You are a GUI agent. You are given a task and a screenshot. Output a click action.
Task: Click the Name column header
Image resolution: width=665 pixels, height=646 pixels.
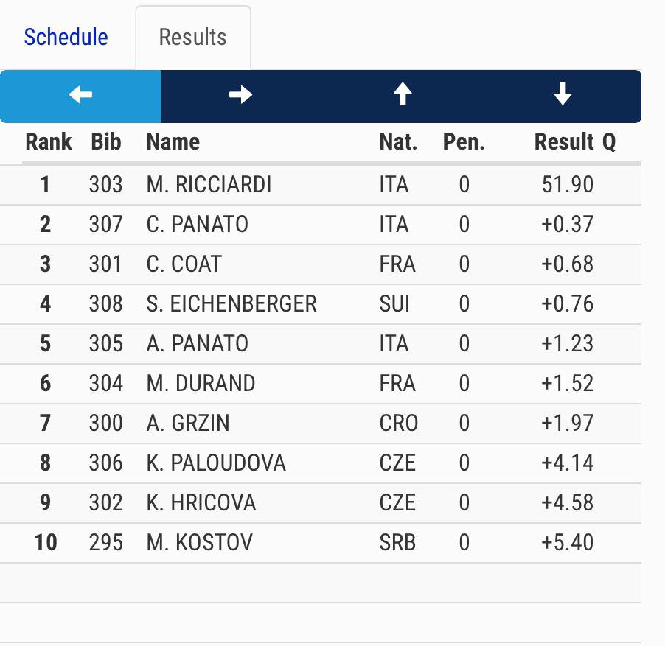[173, 141]
